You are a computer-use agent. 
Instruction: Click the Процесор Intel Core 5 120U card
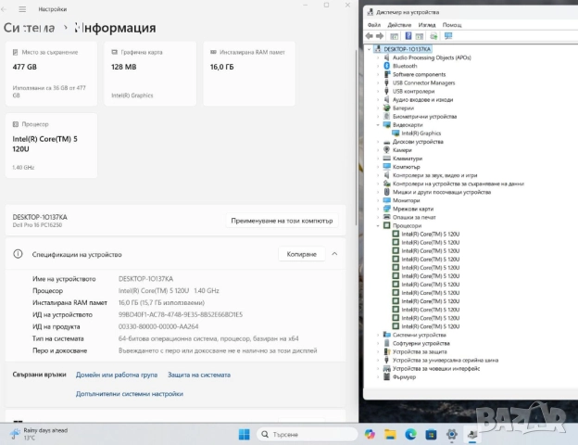(51, 146)
